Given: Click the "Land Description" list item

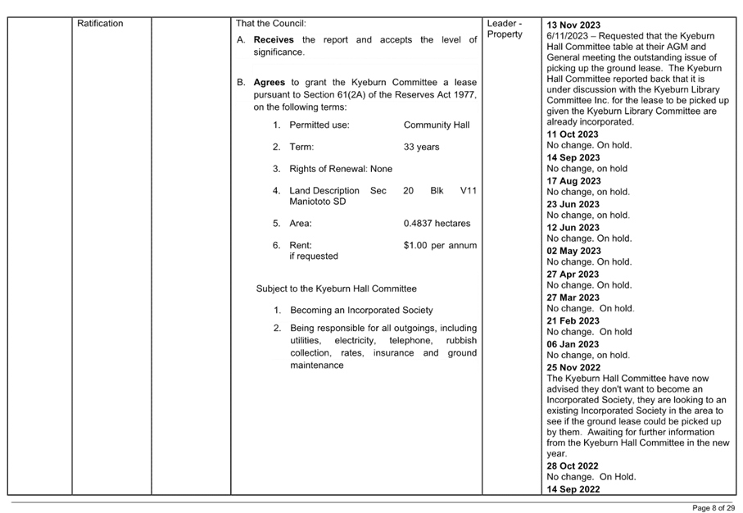Looking at the screenshot, I should pyautogui.click(x=324, y=191).
